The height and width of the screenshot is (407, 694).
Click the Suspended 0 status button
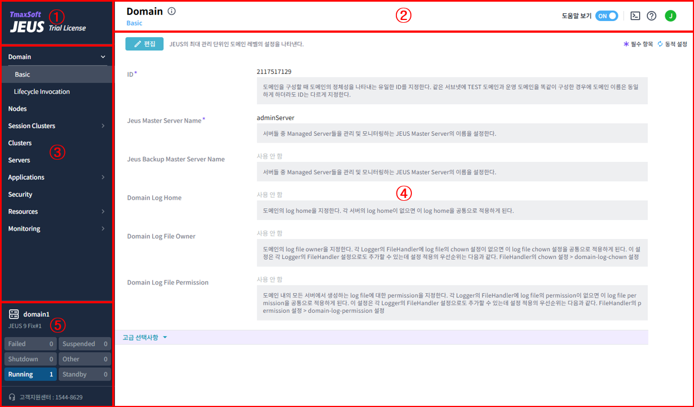click(85, 344)
